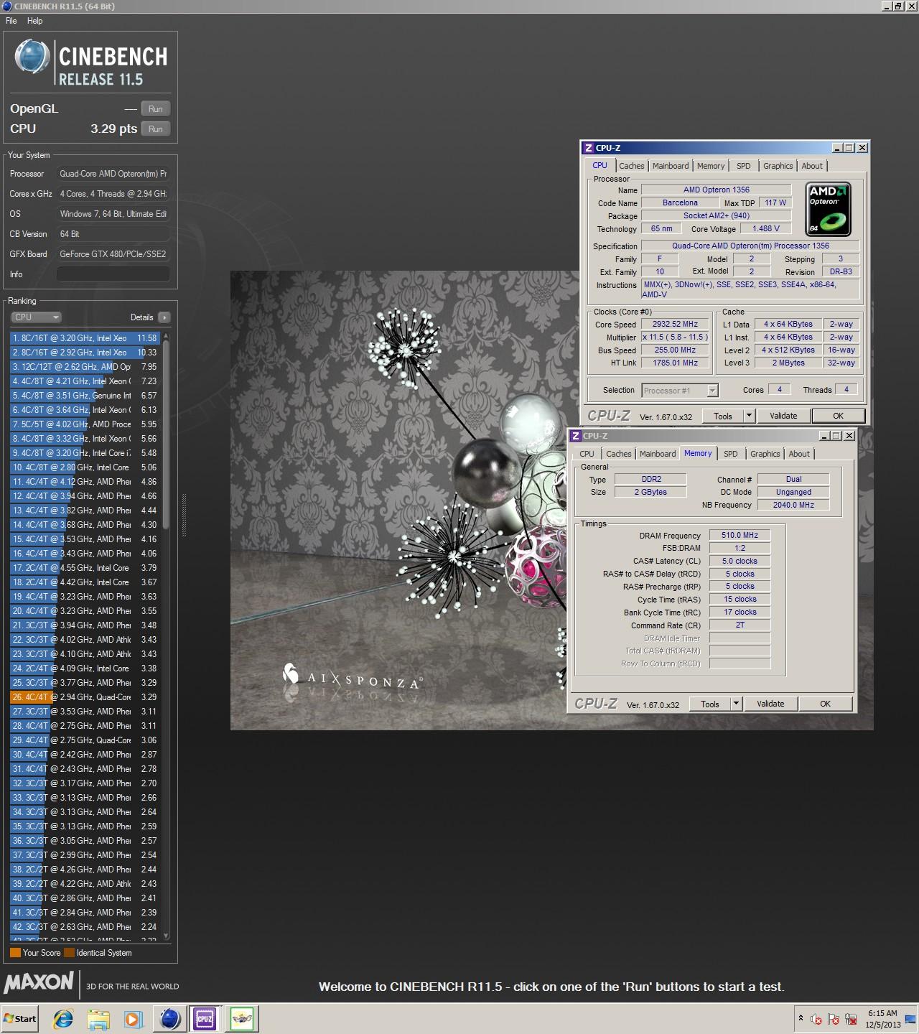The image size is (919, 1034).
Task: Open the winged-emblem application in taskbar
Action: click(x=242, y=1019)
